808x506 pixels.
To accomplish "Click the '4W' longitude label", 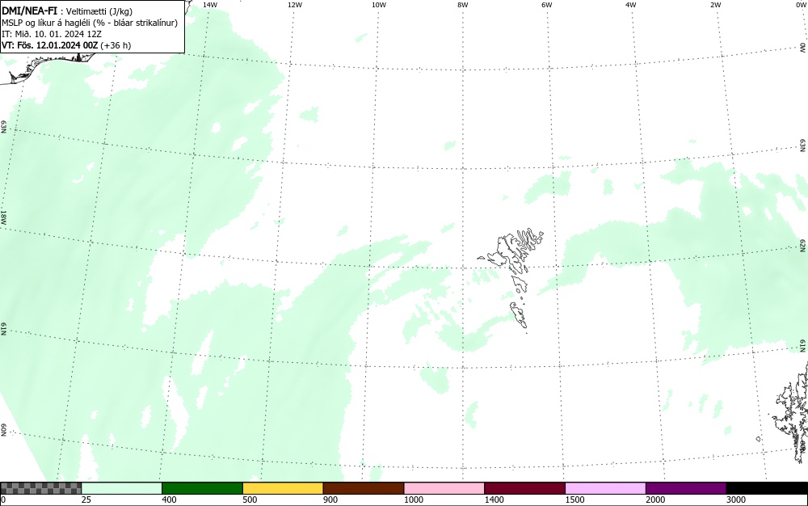I will point(631,5).
